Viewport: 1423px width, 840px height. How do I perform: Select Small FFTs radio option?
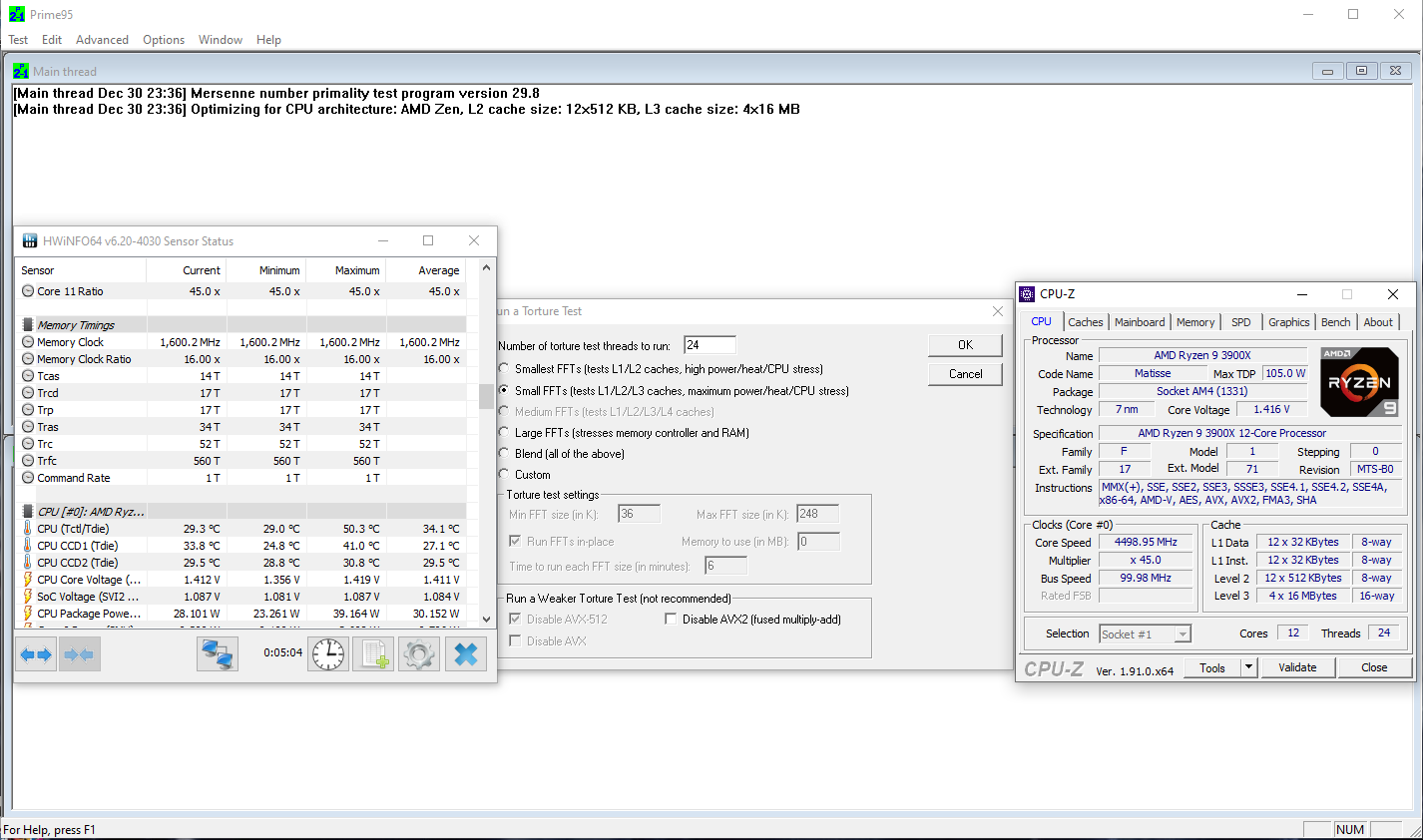[x=505, y=390]
